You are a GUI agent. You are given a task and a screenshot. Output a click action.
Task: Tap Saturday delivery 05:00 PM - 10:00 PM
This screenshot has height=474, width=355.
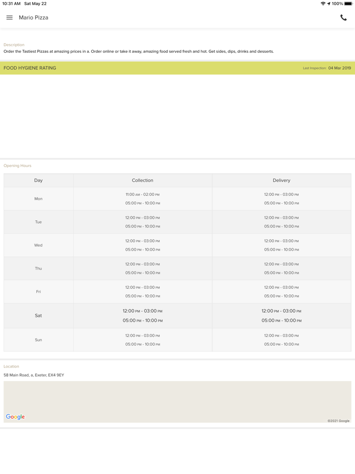281,320
